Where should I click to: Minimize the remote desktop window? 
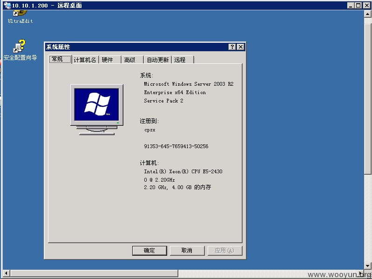coord(351,5)
